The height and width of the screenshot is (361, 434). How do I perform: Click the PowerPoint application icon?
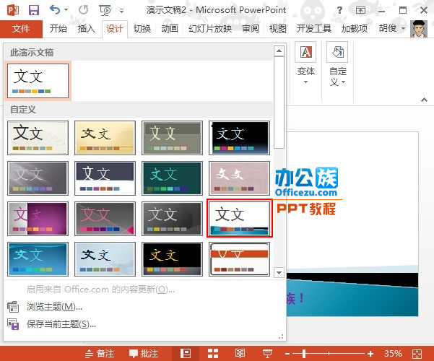point(13,10)
